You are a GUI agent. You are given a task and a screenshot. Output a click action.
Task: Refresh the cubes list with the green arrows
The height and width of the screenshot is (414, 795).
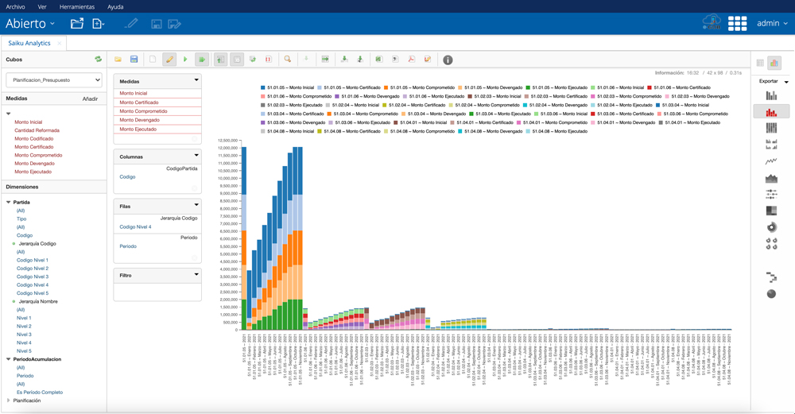98,60
